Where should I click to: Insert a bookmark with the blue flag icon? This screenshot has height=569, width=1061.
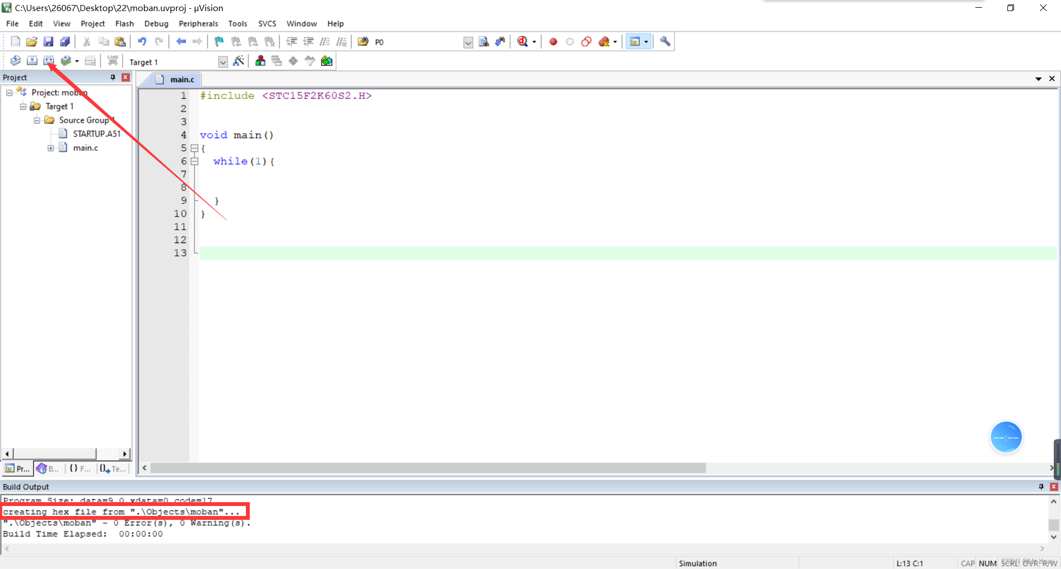219,41
